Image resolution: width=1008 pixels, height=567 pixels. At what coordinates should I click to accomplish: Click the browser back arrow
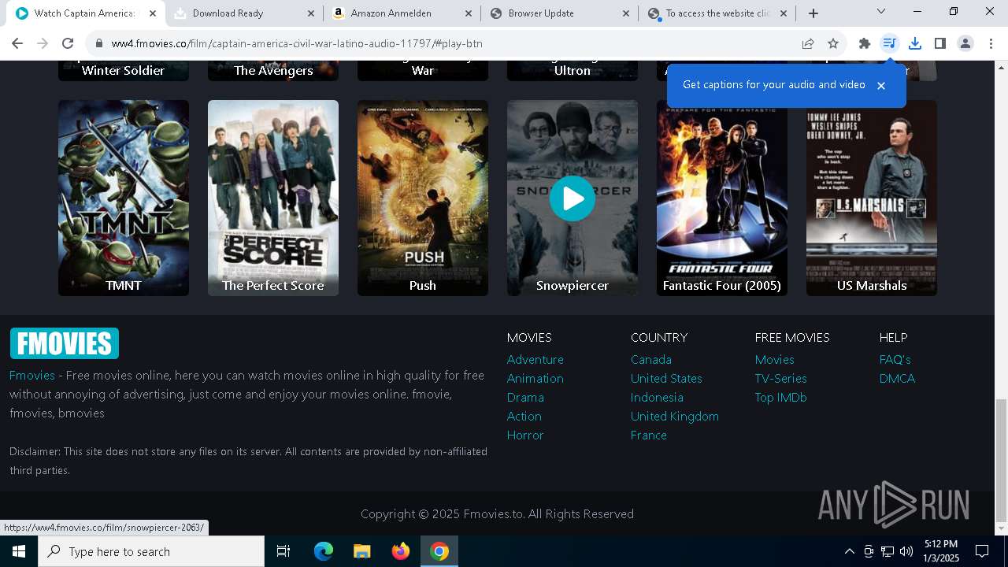click(x=17, y=43)
